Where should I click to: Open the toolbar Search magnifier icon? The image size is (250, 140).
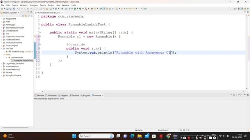pos(230,9)
